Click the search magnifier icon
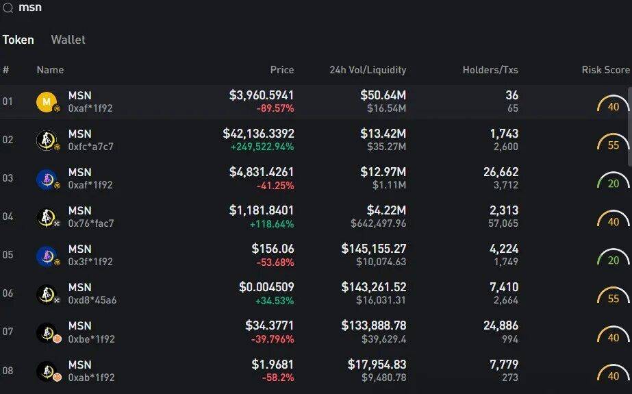The height and width of the screenshot is (394, 632). pos(8,7)
